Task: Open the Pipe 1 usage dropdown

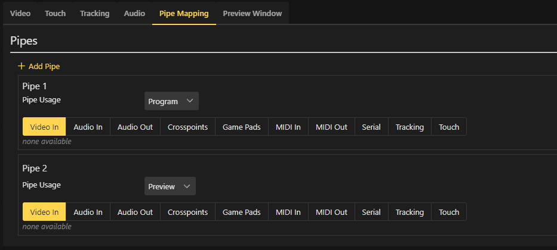Action: 171,101
